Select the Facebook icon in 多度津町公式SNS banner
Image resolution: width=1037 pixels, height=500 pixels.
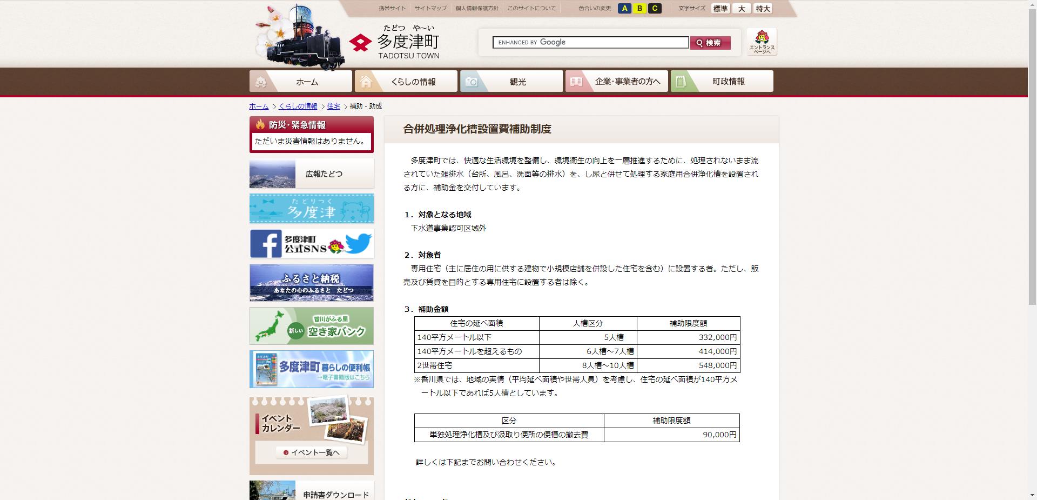(x=266, y=244)
